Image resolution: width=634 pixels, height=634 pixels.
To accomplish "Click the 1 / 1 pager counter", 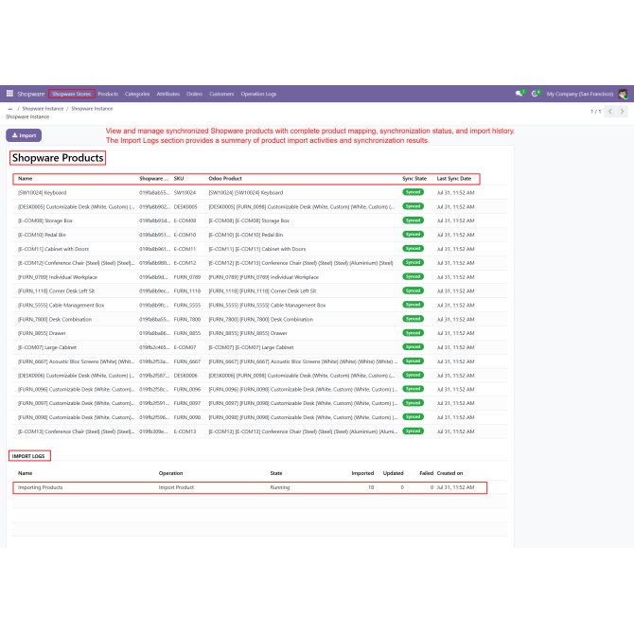I will pyautogui.click(x=595, y=112).
